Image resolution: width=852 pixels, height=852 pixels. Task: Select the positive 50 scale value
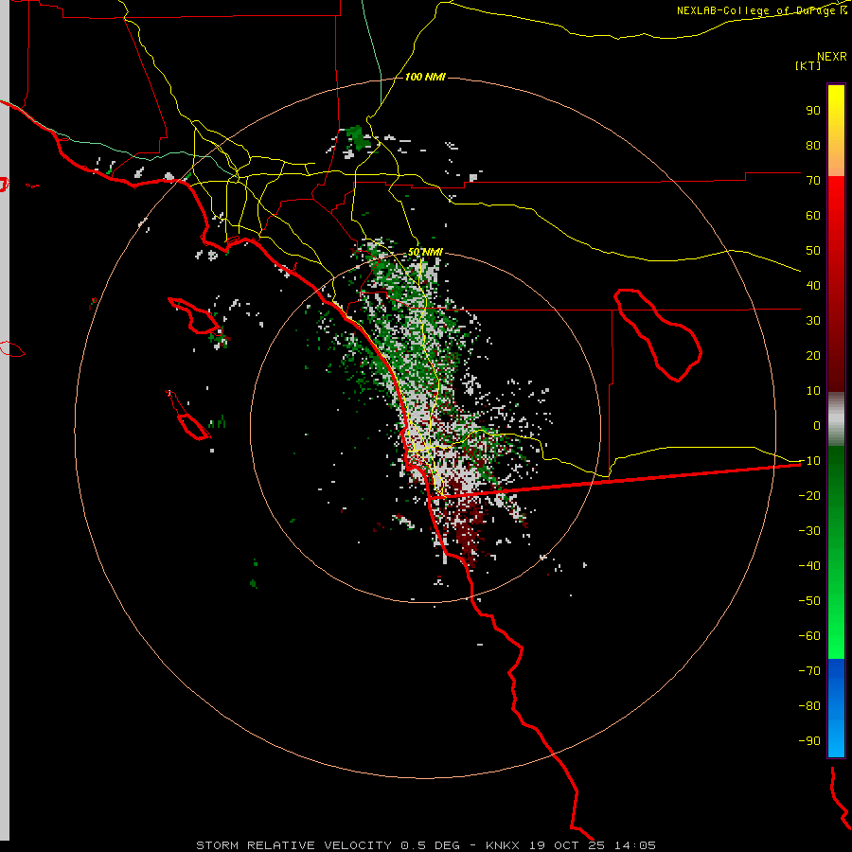pyautogui.click(x=813, y=251)
